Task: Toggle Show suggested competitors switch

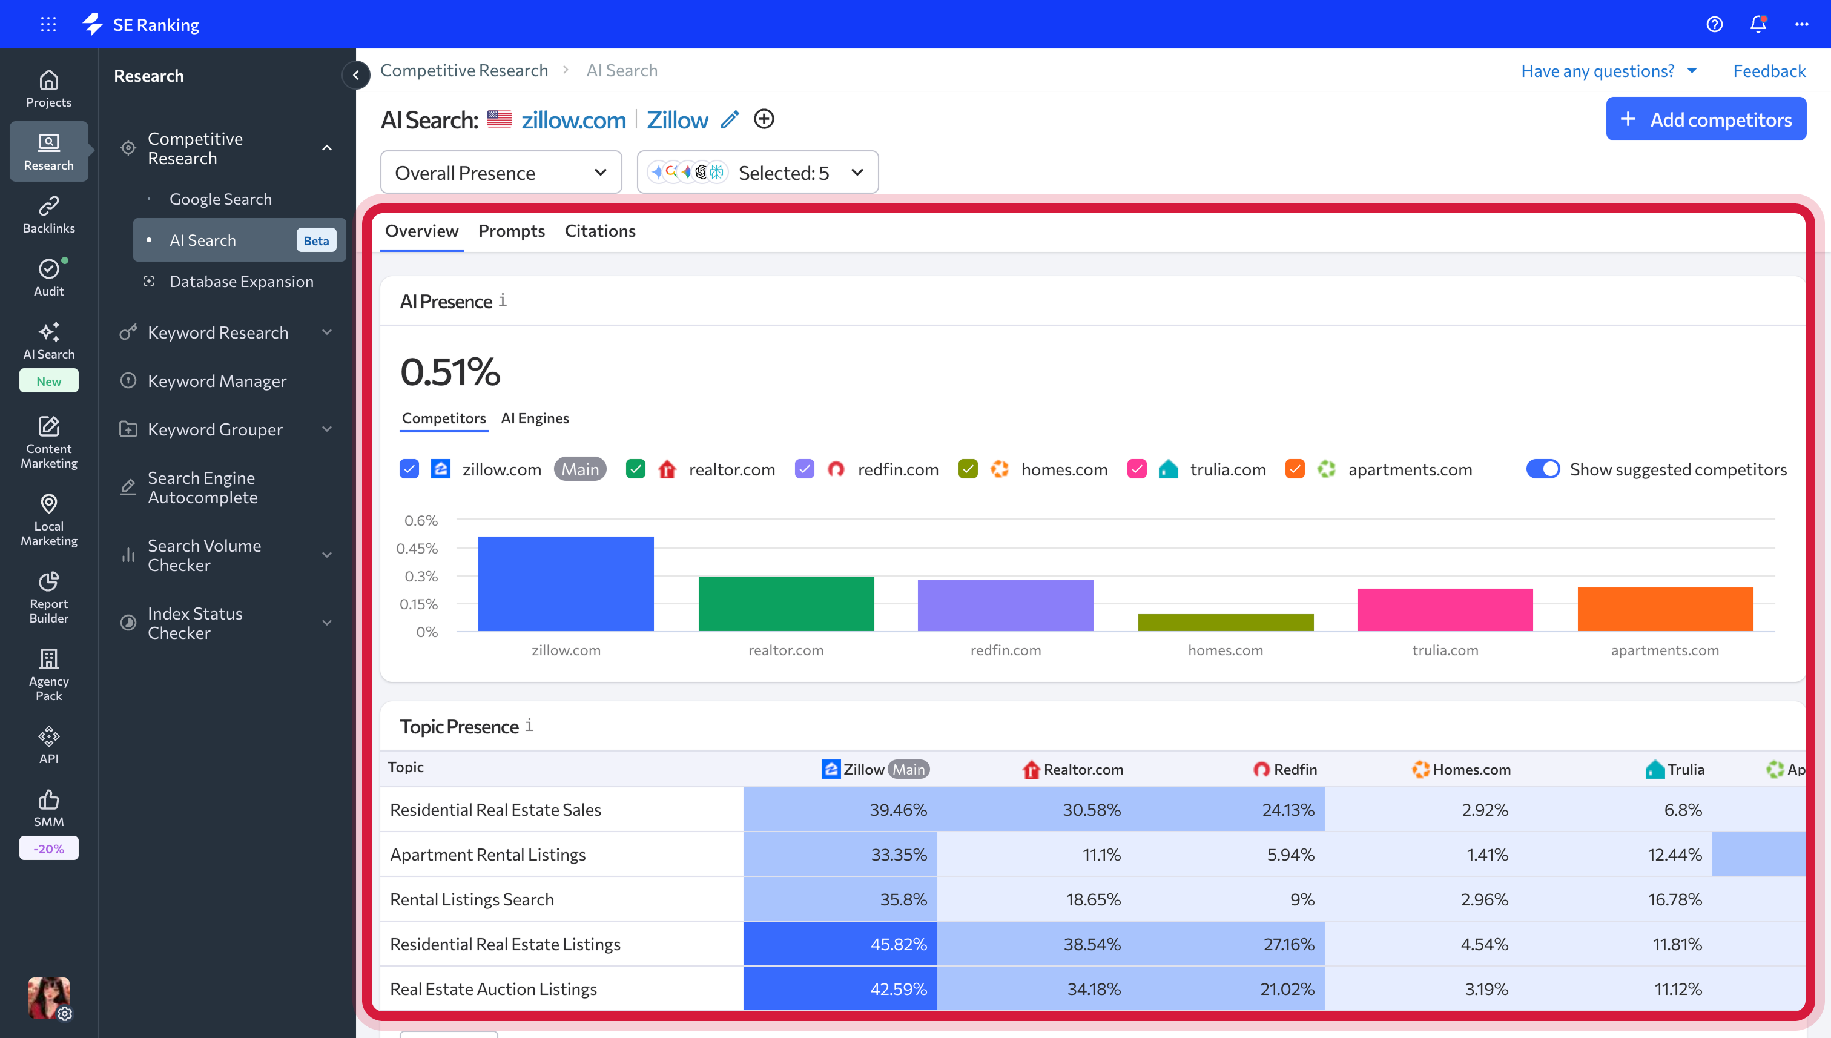Action: pyautogui.click(x=1542, y=469)
